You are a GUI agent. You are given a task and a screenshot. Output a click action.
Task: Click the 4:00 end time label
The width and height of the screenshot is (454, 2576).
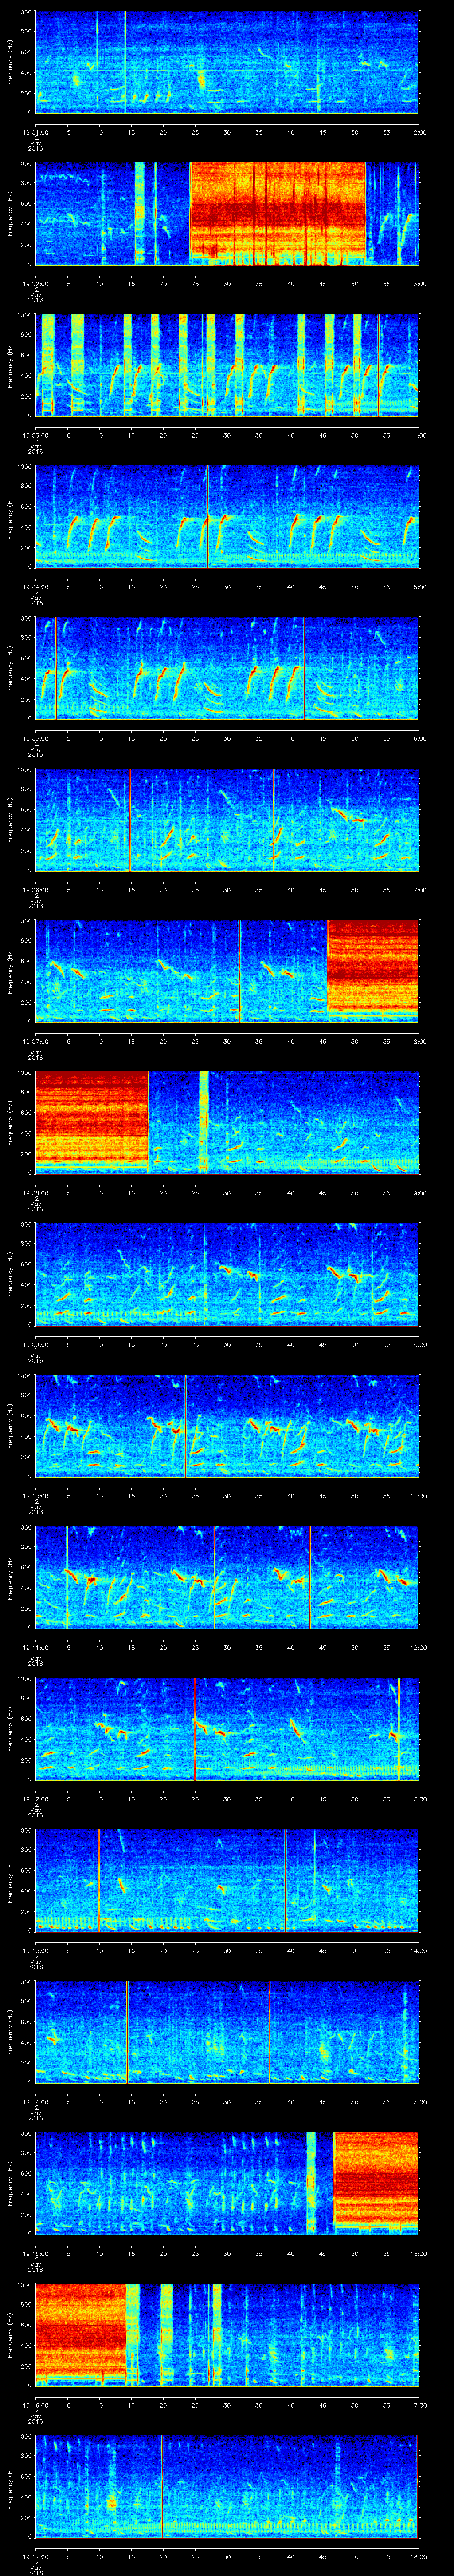click(x=419, y=435)
